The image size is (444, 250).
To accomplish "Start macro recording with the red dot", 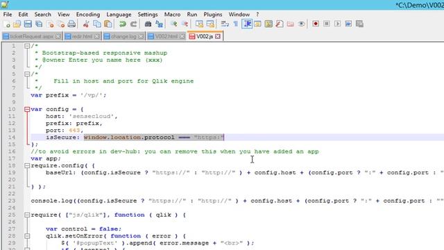I will [316, 24].
